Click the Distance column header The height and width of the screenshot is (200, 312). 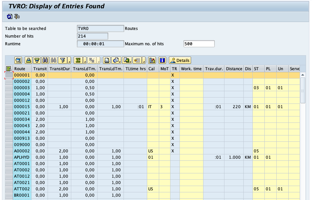click(x=234, y=69)
